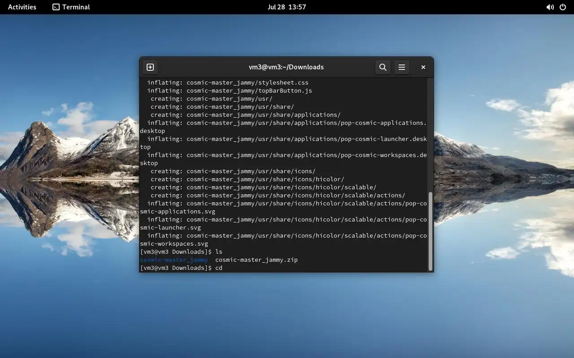Click the terminal vertical scrollbar

coord(430,231)
